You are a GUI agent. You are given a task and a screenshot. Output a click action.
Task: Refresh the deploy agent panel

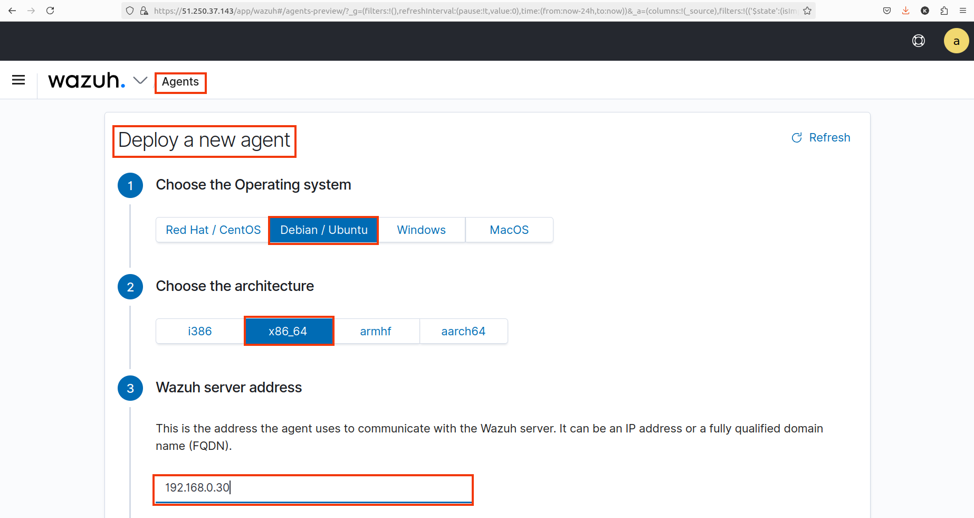[821, 138]
